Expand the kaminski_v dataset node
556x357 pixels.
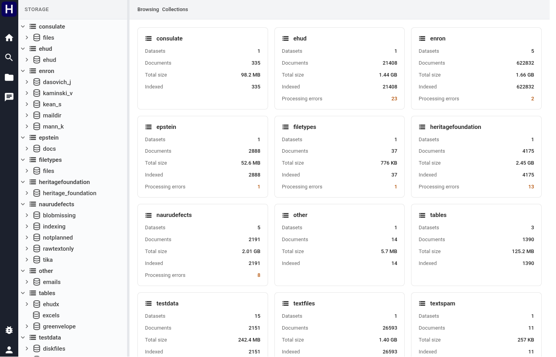[x=27, y=93]
